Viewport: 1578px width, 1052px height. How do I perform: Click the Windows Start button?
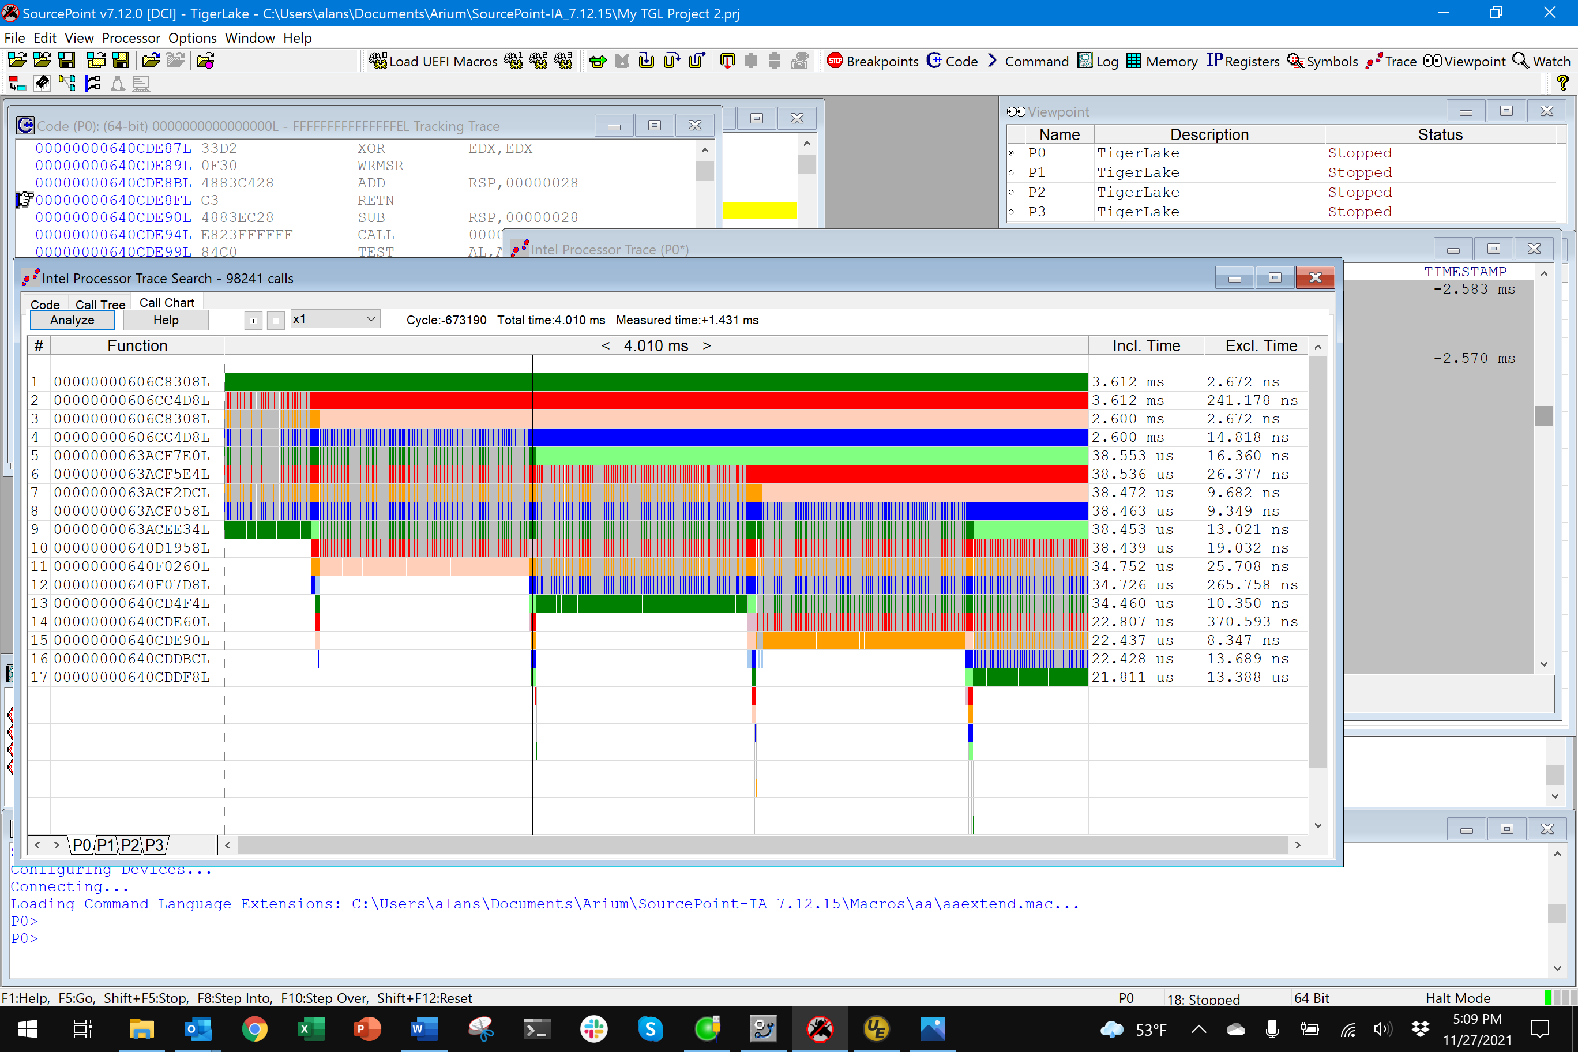(28, 1028)
